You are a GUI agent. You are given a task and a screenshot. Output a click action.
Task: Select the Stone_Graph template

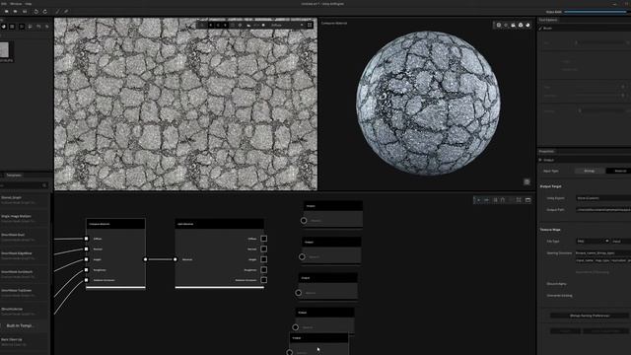pos(25,200)
